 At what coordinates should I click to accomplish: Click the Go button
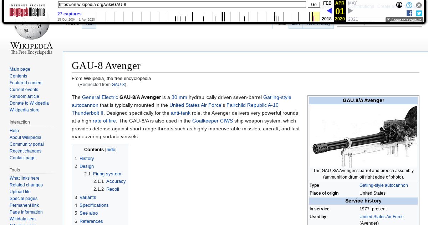pos(314,5)
